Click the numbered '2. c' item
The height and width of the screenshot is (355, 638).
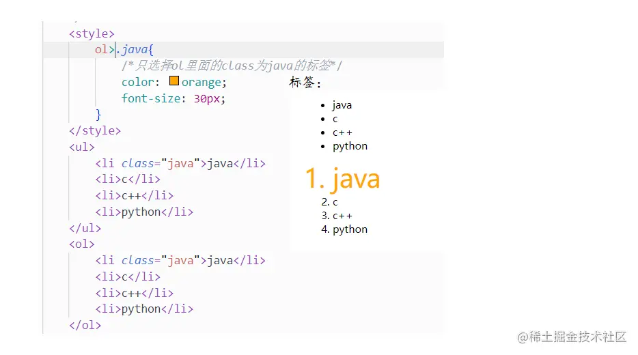tap(329, 202)
